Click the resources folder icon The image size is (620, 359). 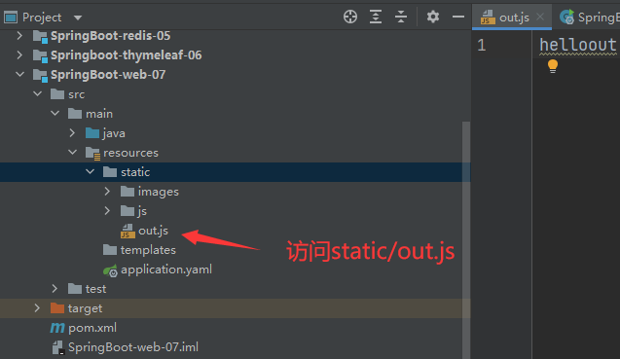coord(92,154)
